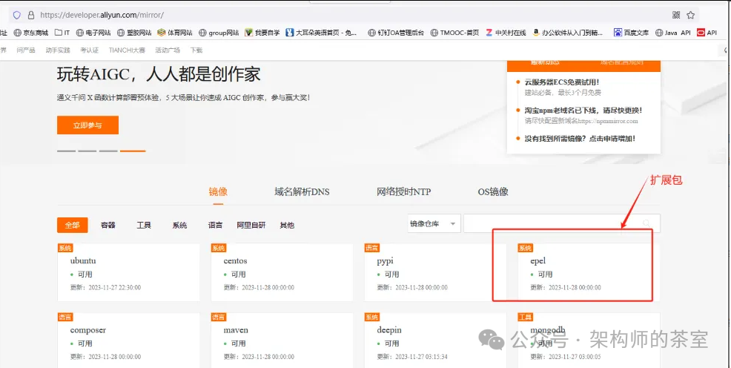Open the 百度文库 bookmark

[631, 33]
